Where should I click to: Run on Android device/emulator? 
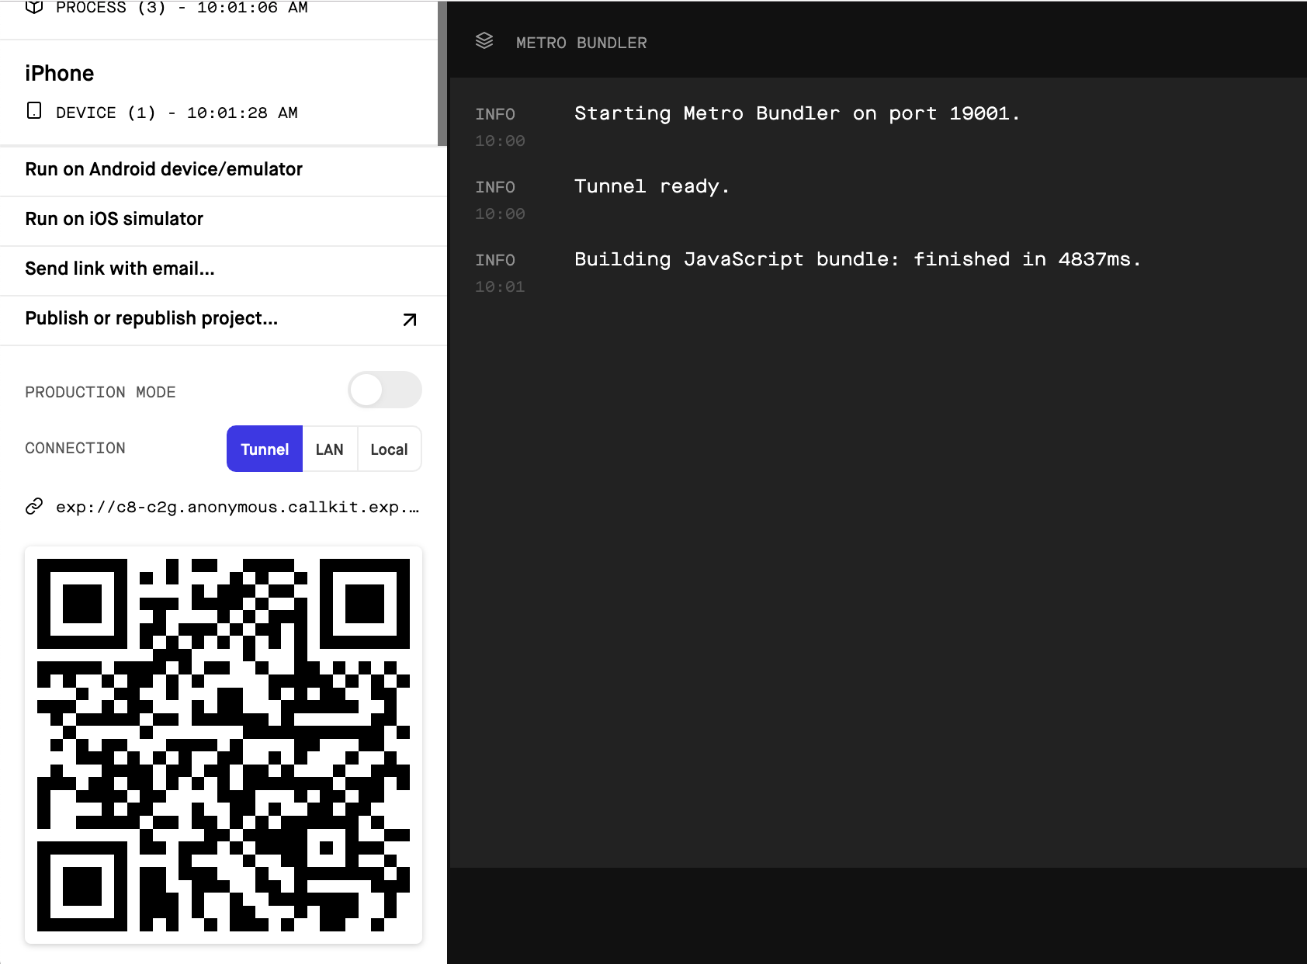point(224,169)
